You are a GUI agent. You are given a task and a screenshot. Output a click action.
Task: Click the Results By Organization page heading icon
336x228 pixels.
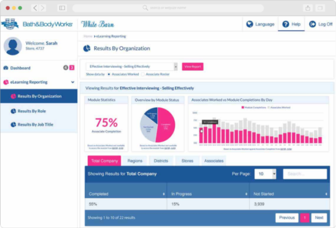pyautogui.click(x=87, y=48)
